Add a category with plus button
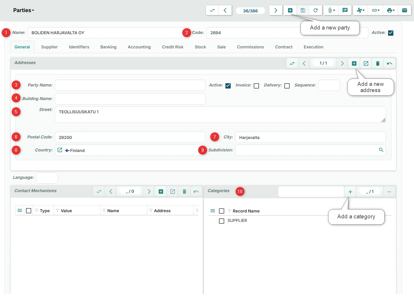The height and width of the screenshot is (296, 414). click(x=350, y=192)
